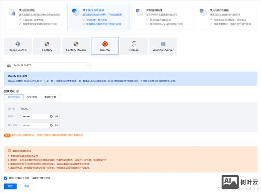Viewport: 261px width, 193px height.
Task: Switch to the SSH密钥 (SSH key) tab
Action: tap(32, 97)
